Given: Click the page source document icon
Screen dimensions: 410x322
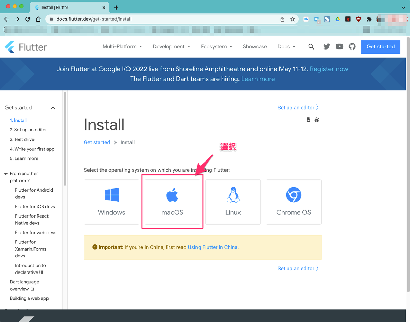Looking at the screenshot, I should click(309, 120).
